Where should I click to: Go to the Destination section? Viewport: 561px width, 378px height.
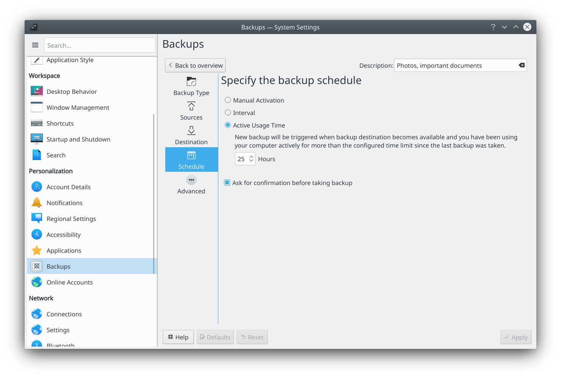click(191, 135)
